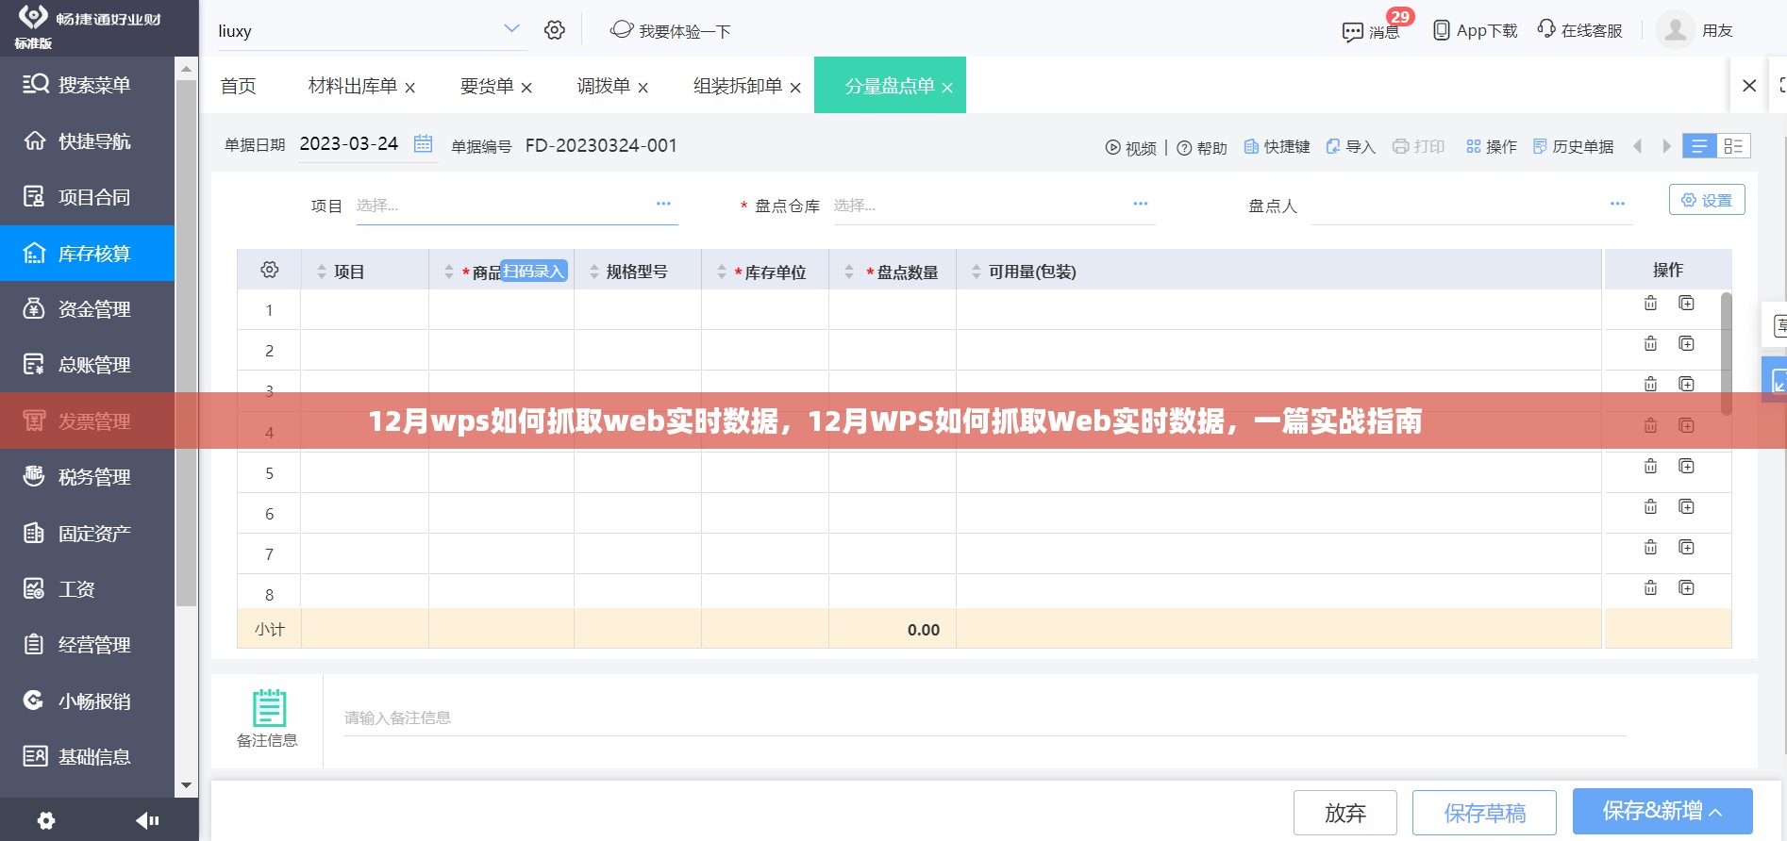Open the 搜索菜单 sidebar item
The width and height of the screenshot is (1787, 841).
point(87,85)
